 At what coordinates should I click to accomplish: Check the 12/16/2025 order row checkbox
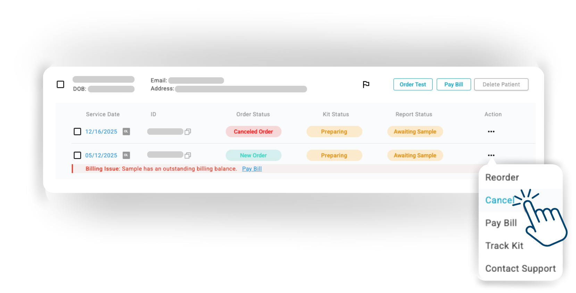[77, 132]
